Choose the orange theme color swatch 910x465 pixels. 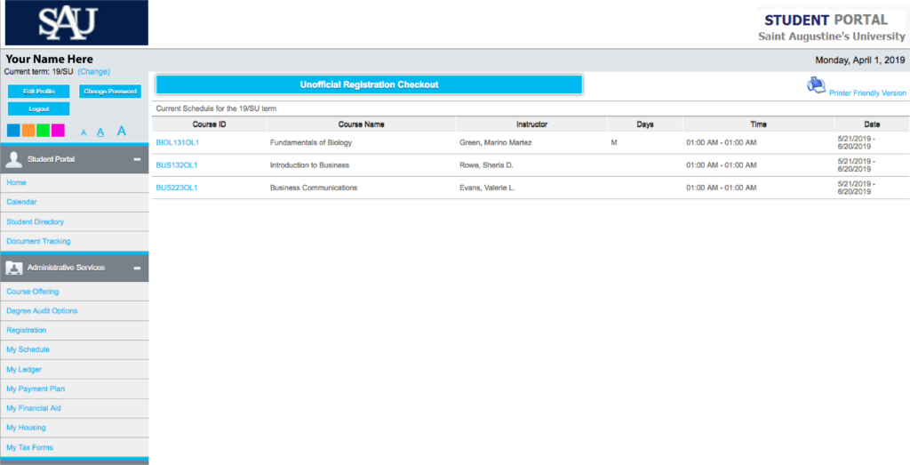[28, 130]
